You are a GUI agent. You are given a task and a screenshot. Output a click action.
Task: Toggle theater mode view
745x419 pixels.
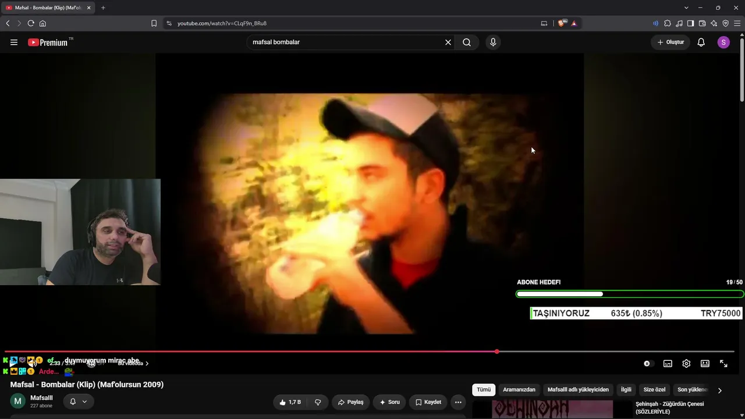tap(705, 364)
